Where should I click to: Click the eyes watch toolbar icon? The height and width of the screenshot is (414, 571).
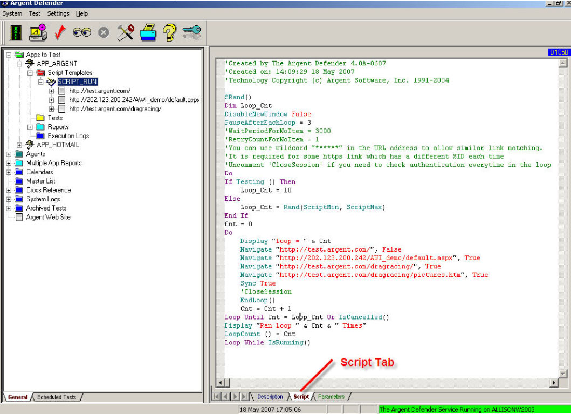[82, 33]
